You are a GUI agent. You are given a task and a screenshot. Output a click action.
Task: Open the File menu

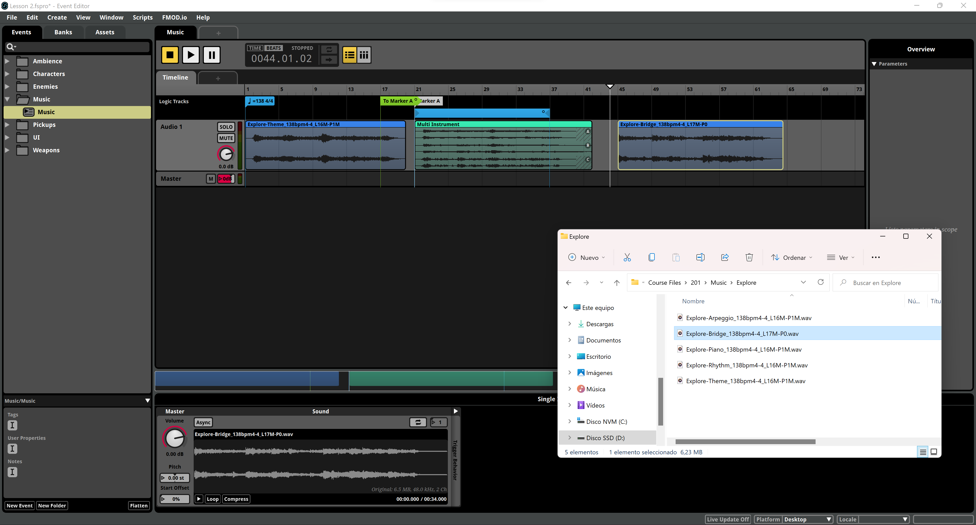tap(12, 18)
